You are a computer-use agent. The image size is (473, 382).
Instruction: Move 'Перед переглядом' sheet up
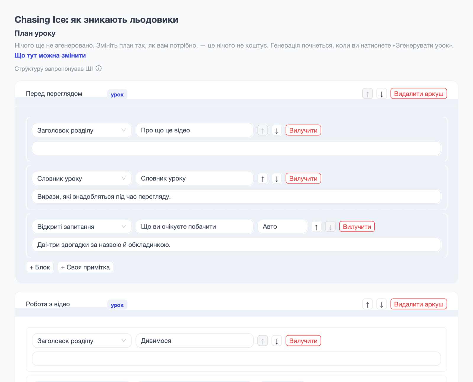tap(367, 94)
